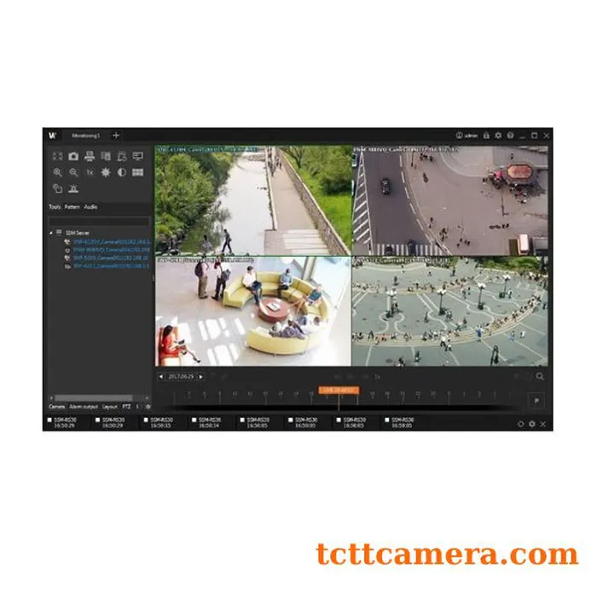Open settings gear in the title bar
The image size is (597, 597).
click(498, 136)
